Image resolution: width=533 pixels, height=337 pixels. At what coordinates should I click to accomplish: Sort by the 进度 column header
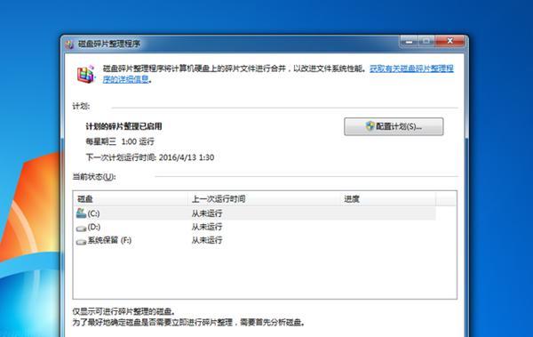(388, 199)
